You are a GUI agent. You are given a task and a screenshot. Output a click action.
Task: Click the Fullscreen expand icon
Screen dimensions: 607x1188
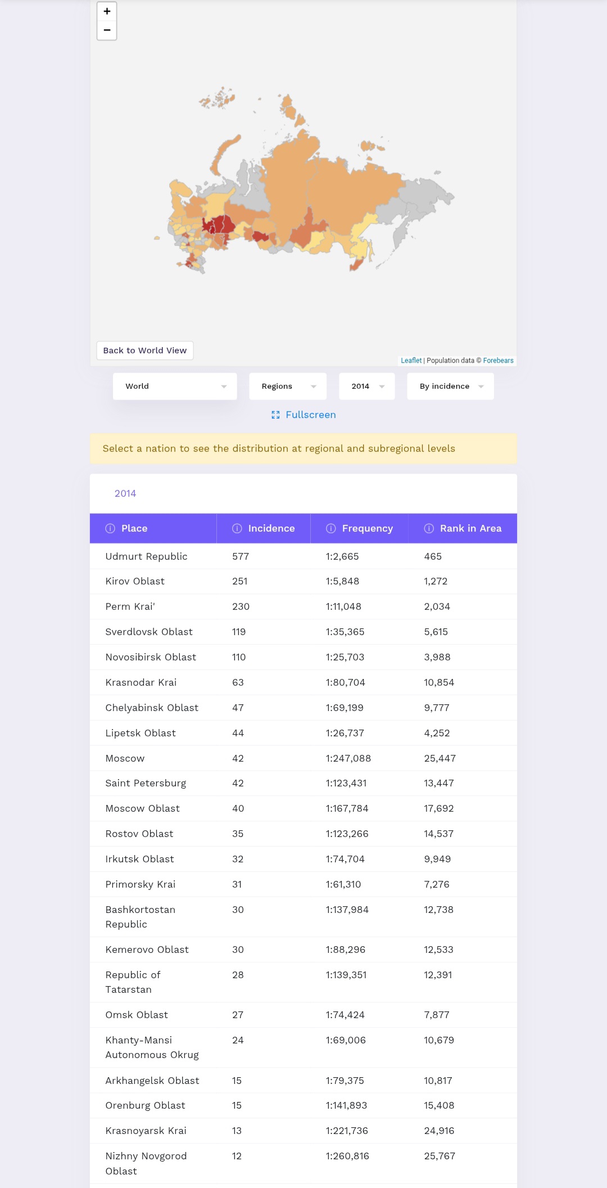pos(275,415)
